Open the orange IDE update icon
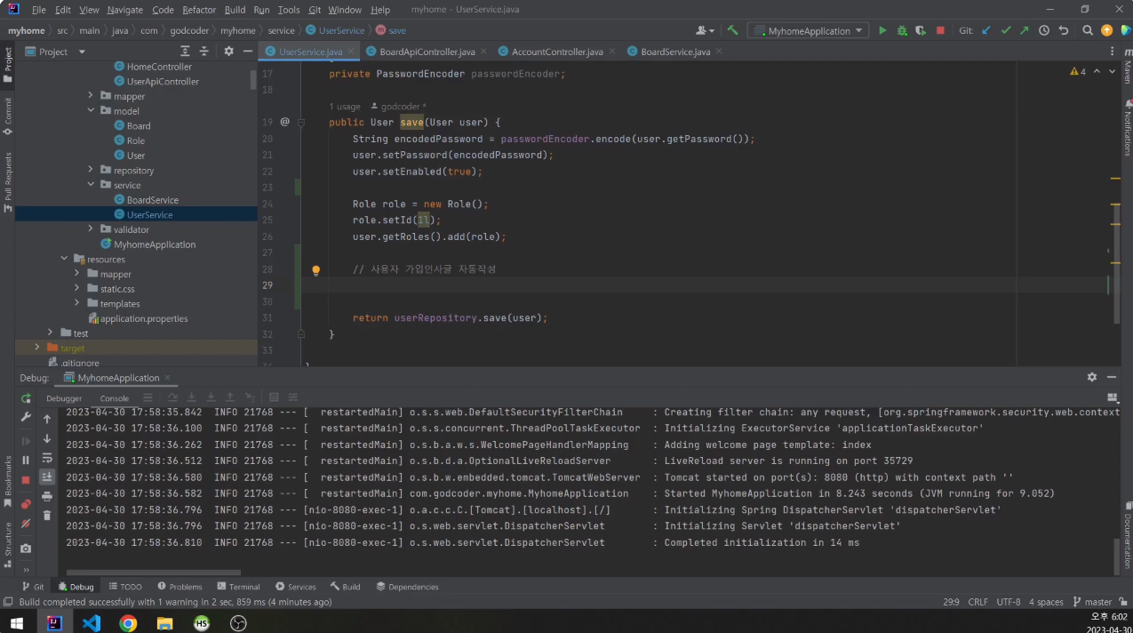Viewport: 1133px width, 633px height. click(1106, 30)
